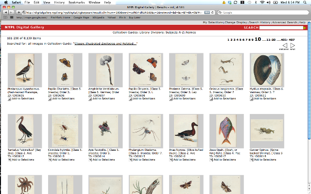Screen dimensions: 311x194
Task: Open Subjects A-Z link
Action: click(175, 32)
